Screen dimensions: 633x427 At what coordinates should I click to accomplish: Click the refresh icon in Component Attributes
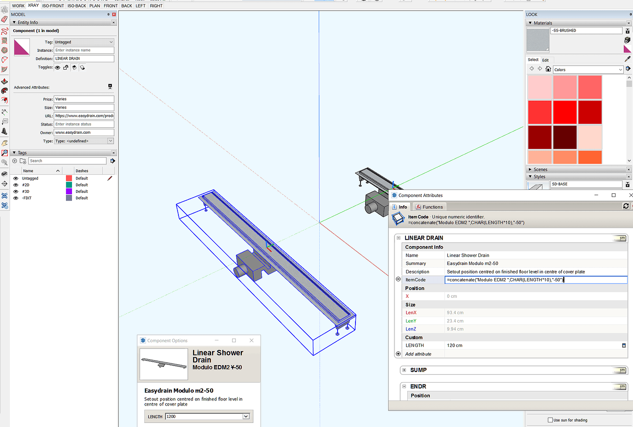626,206
